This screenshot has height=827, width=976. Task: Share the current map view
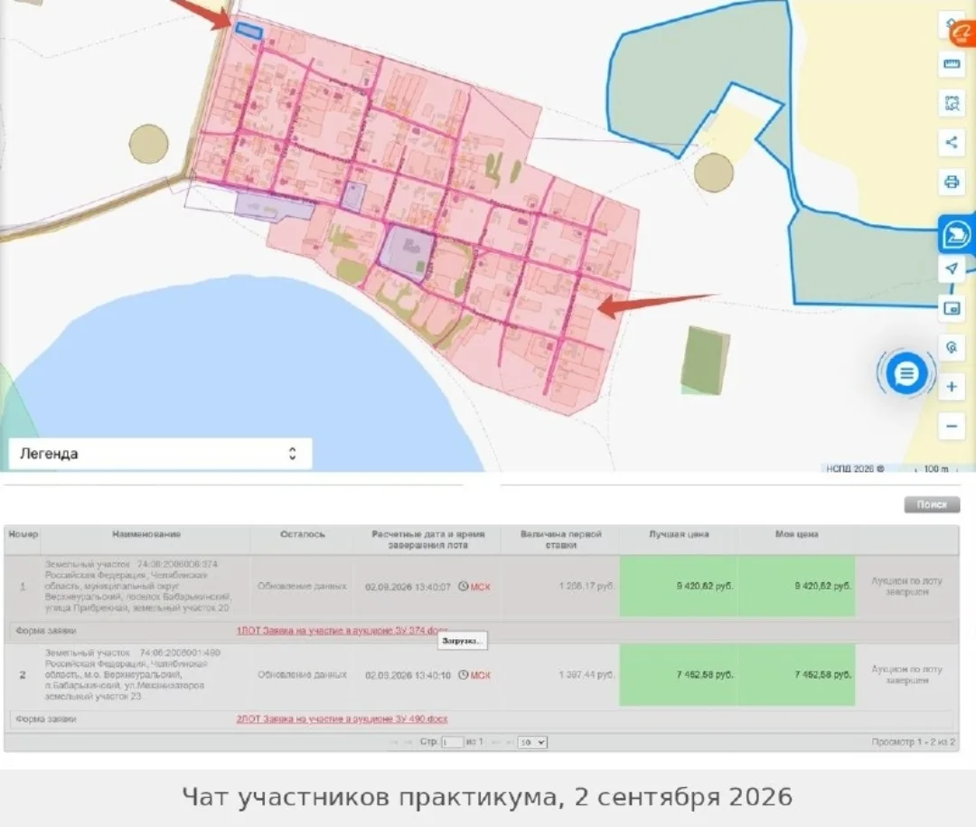click(x=951, y=143)
